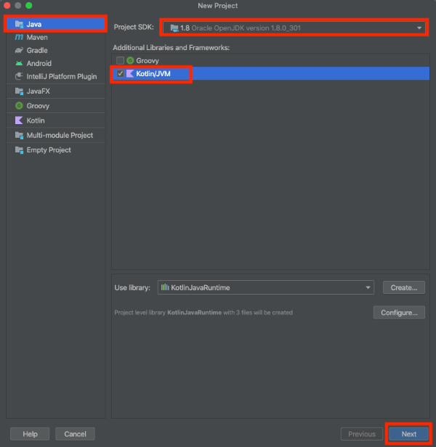Click the Android robot icon

click(19, 63)
